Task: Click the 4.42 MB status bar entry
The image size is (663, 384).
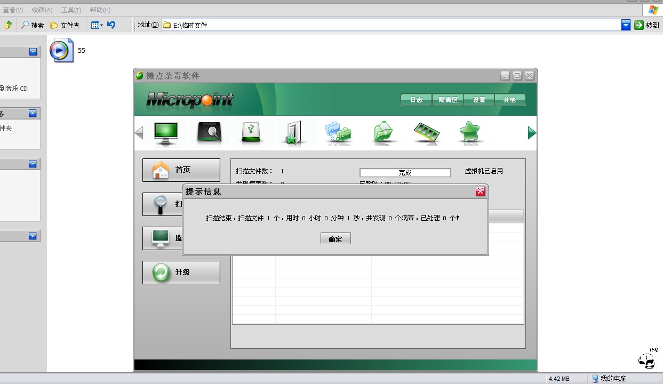Action: (559, 379)
